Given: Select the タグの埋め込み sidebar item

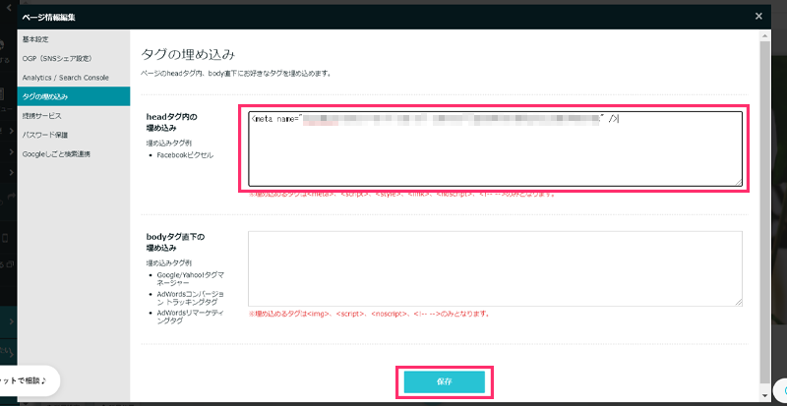Looking at the screenshot, I should 45,96.
